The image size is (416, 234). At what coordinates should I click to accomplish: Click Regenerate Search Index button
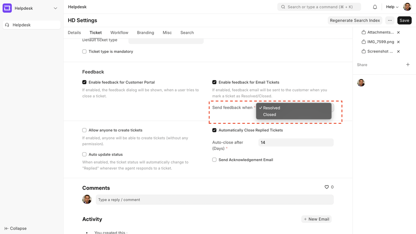[355, 20]
